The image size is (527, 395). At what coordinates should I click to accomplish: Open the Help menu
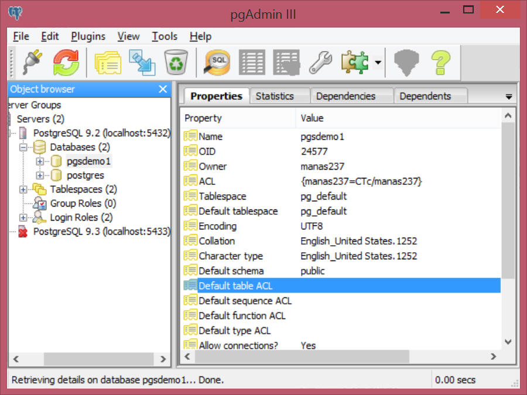pyautogui.click(x=200, y=36)
